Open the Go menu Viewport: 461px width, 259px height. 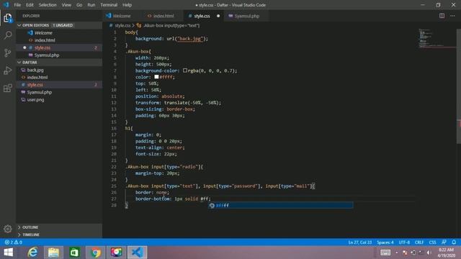click(x=79, y=5)
